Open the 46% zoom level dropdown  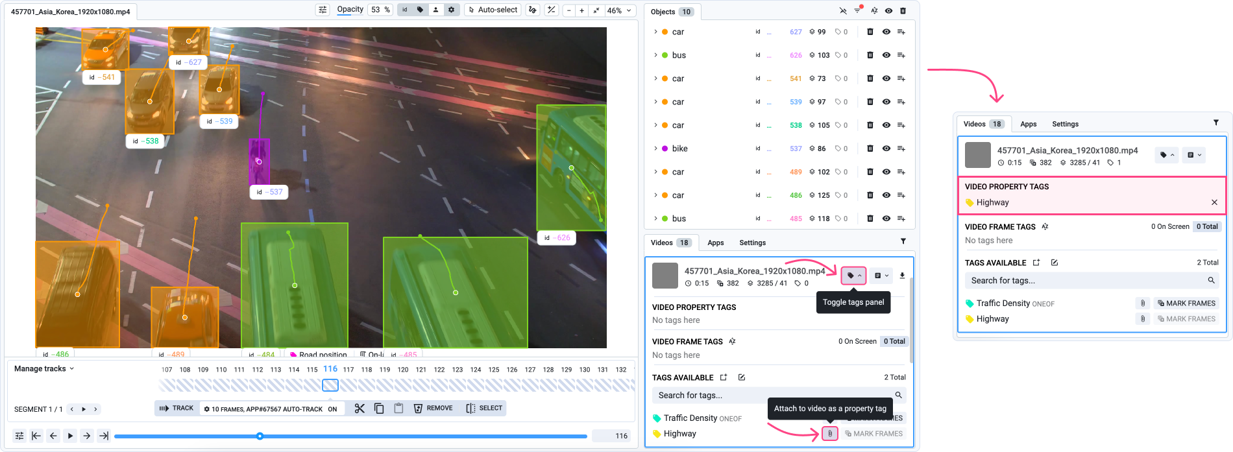[x=619, y=10]
